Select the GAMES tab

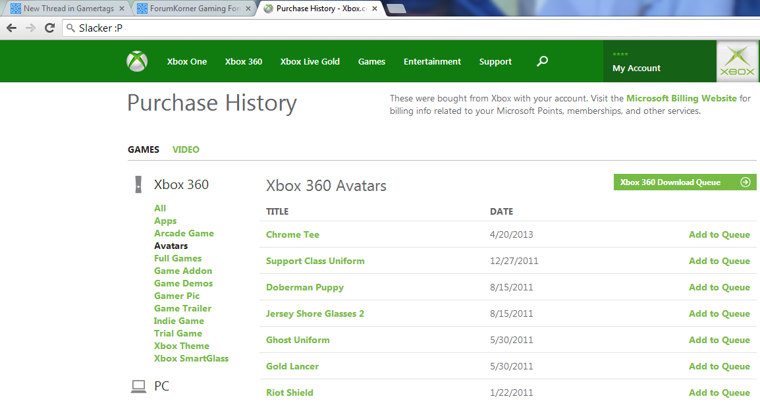click(x=144, y=149)
